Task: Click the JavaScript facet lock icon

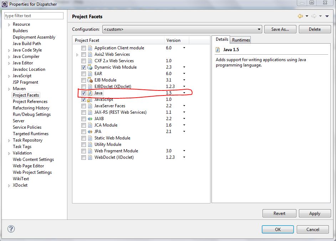Action: pyautogui.click(x=90, y=100)
